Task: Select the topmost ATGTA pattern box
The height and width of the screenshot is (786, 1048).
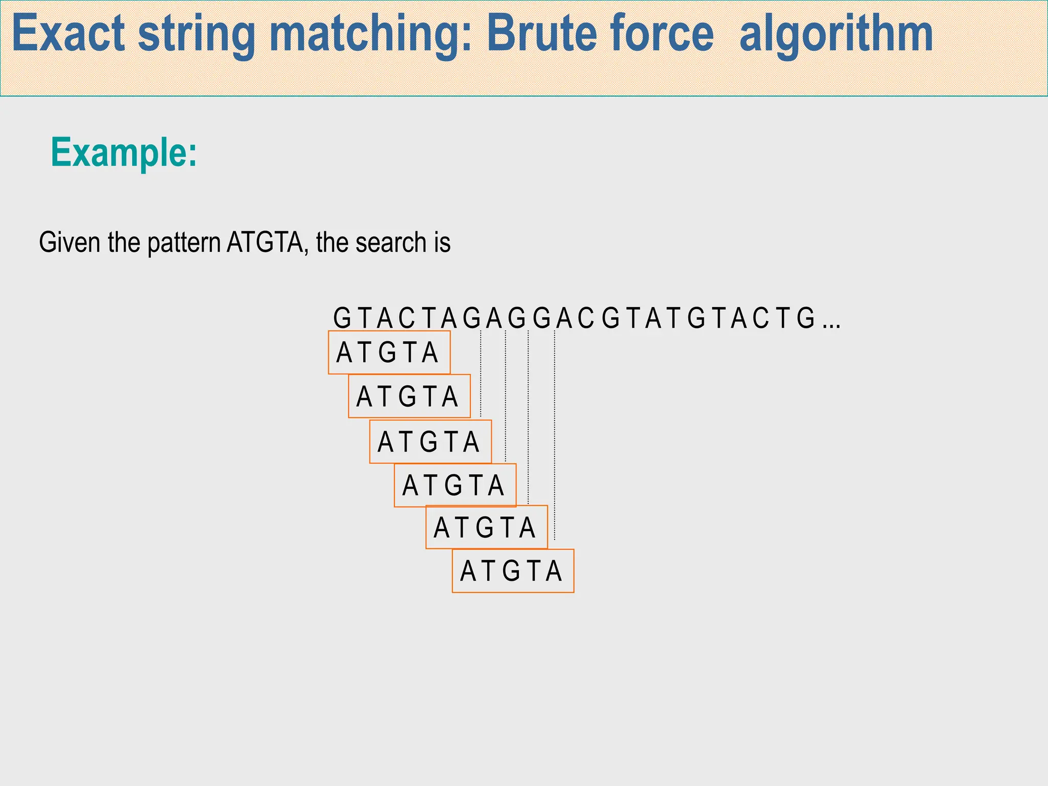Action: pos(389,353)
